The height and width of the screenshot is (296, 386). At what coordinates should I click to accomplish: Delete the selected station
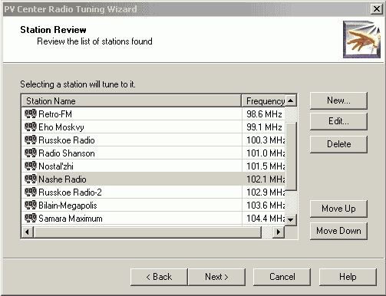tap(338, 144)
